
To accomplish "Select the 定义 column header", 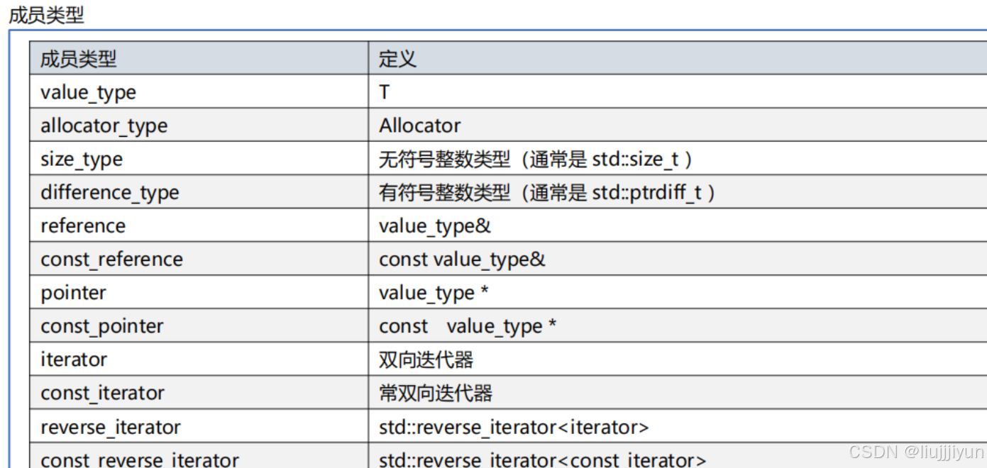I will click(391, 58).
